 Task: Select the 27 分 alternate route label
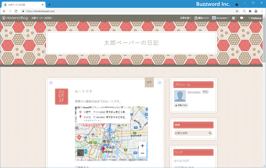pyautogui.click(x=96, y=135)
